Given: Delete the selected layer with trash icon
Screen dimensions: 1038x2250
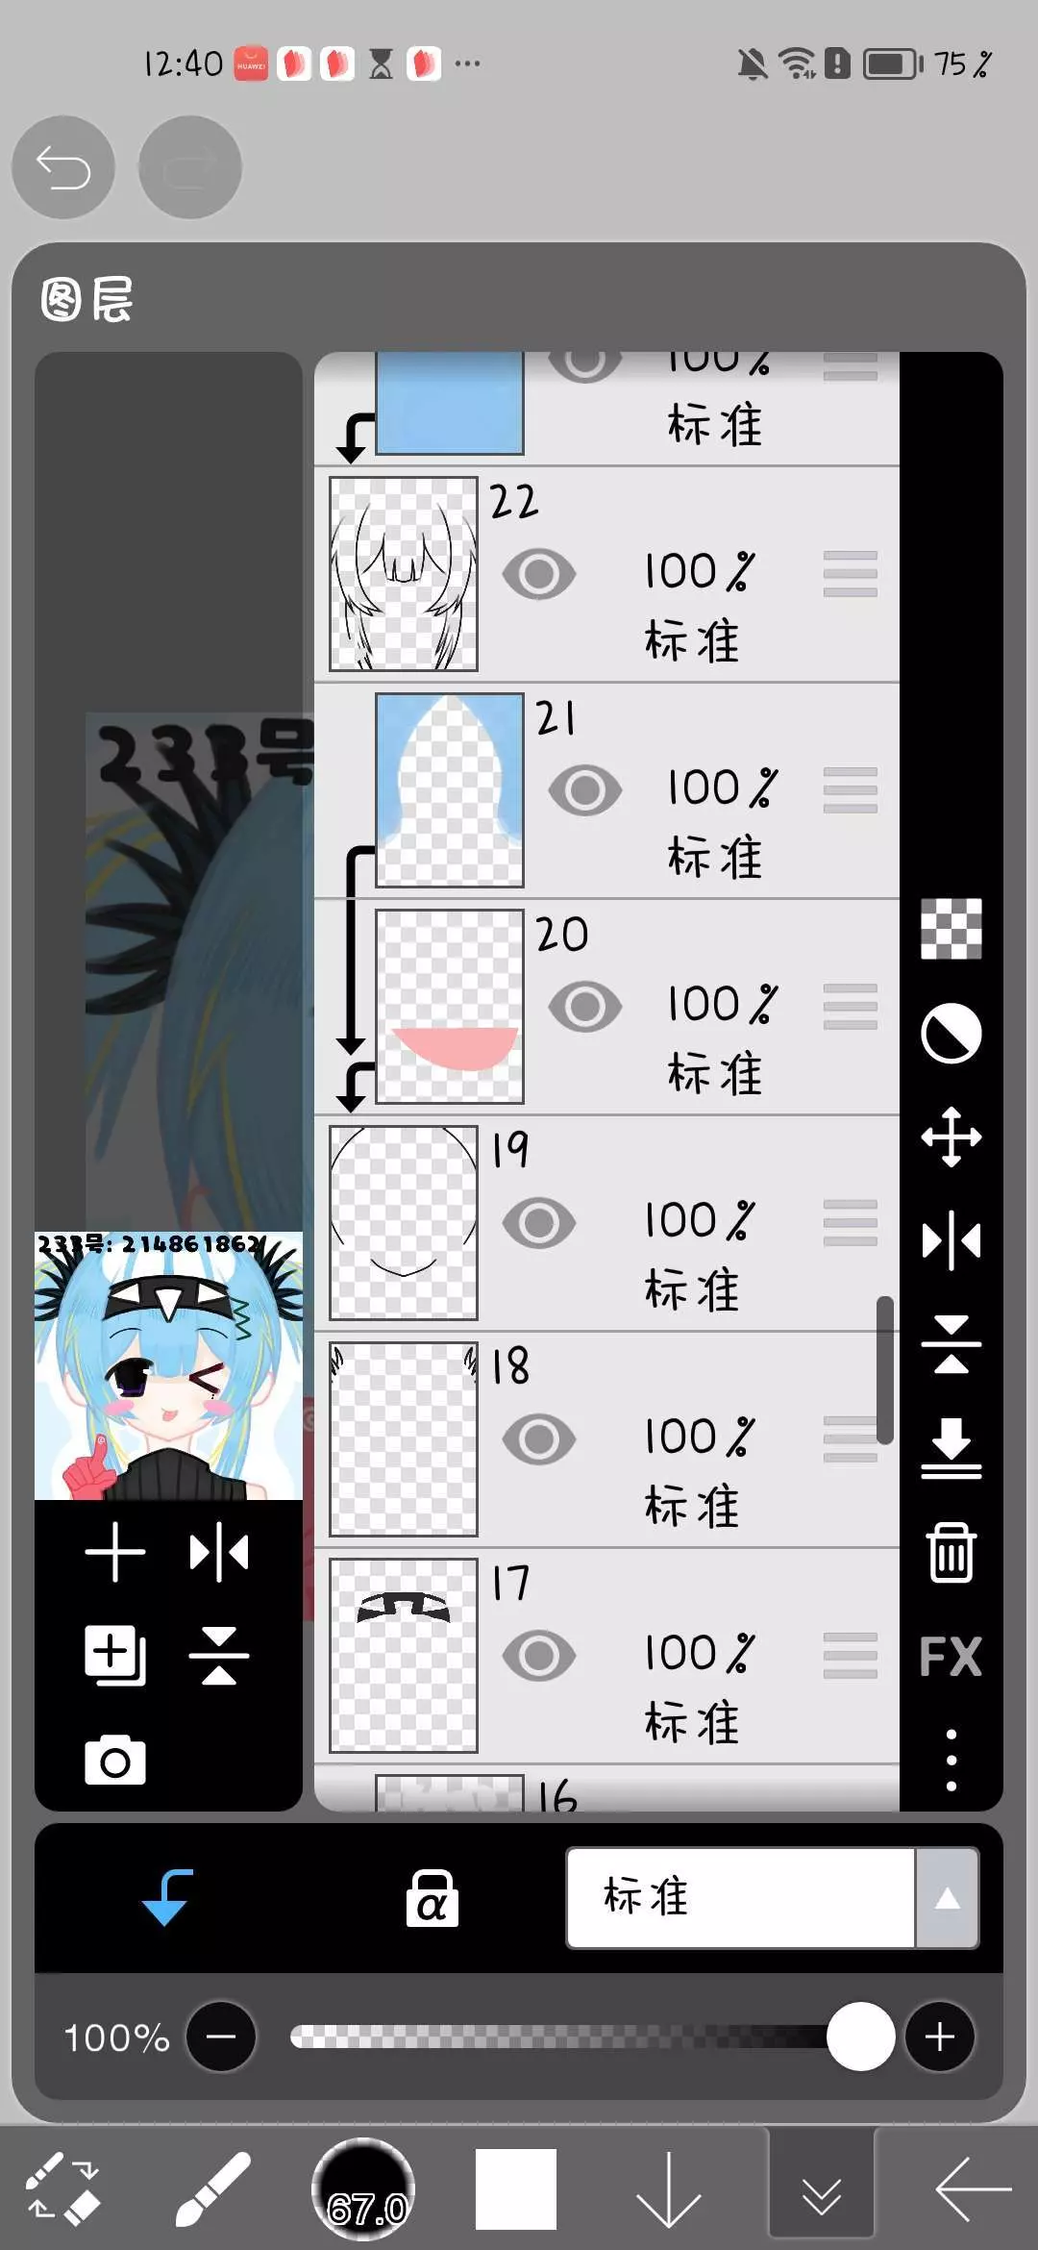Looking at the screenshot, I should [x=951, y=1552].
